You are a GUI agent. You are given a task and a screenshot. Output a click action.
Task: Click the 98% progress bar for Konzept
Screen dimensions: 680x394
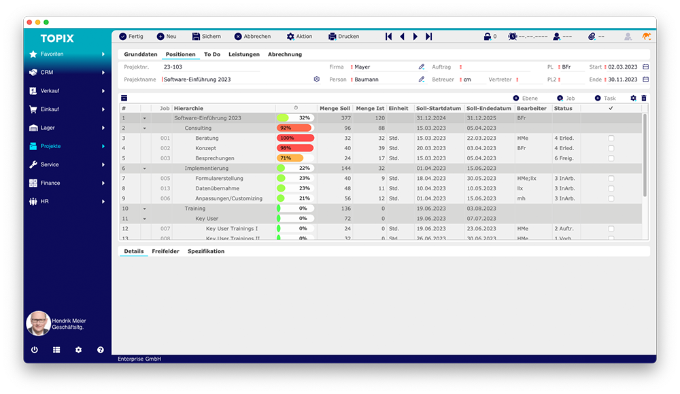(295, 148)
